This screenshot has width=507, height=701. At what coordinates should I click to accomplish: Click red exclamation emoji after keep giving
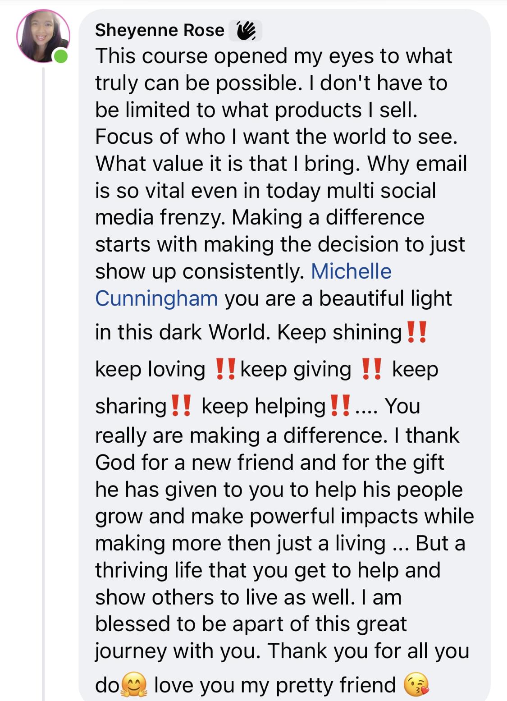(372, 369)
